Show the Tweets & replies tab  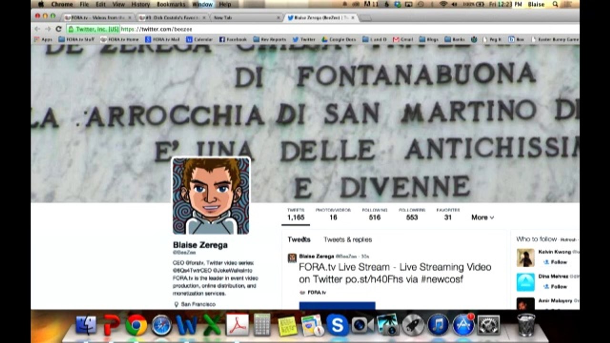[348, 240]
